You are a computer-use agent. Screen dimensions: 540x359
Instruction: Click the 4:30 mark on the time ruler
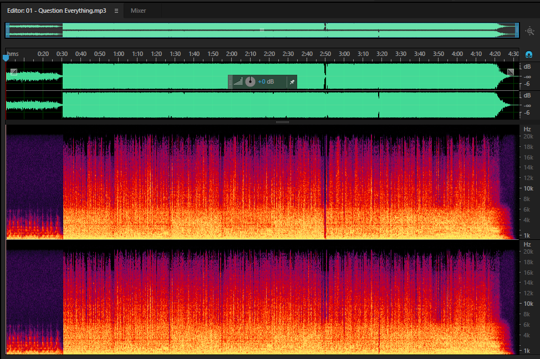(513, 54)
